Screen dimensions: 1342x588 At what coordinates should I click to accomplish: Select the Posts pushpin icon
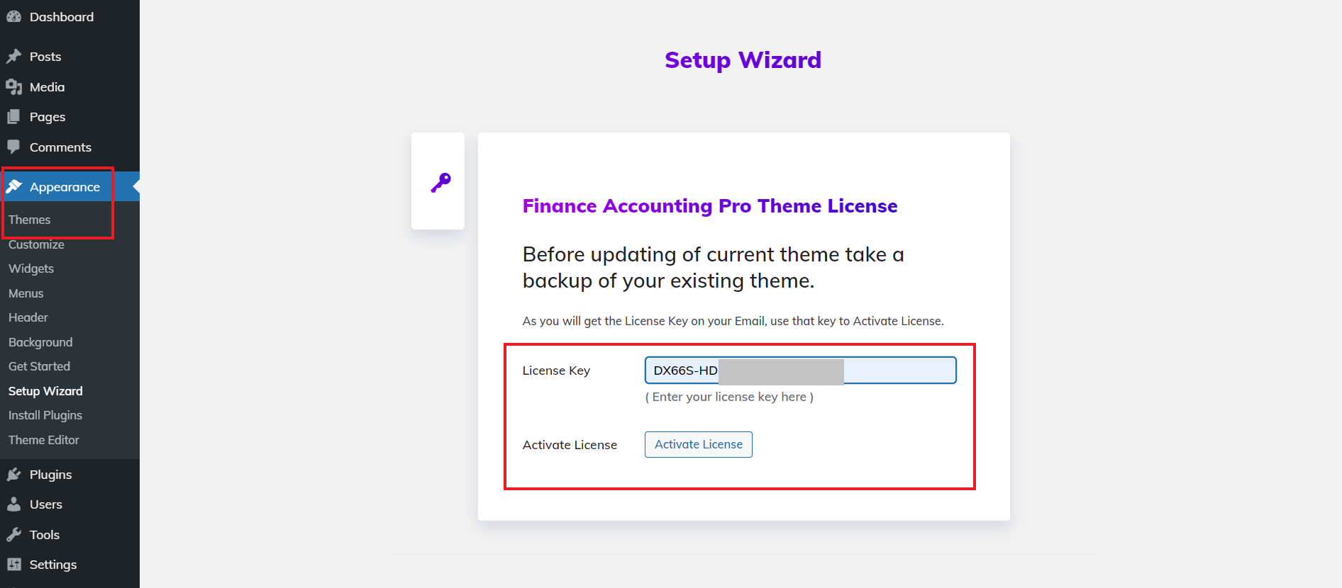(x=15, y=56)
